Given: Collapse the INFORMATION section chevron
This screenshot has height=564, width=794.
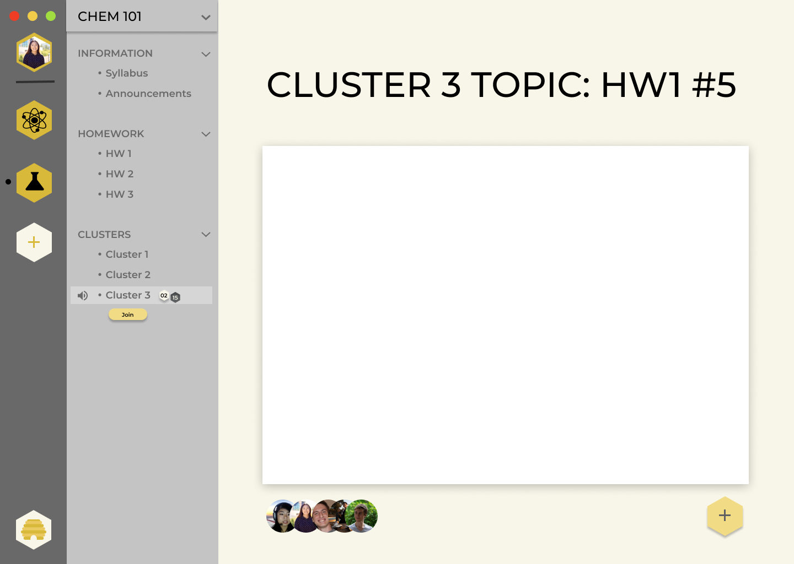Looking at the screenshot, I should [206, 54].
